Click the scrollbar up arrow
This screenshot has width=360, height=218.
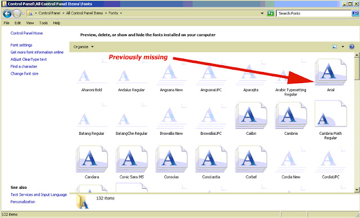click(357, 55)
